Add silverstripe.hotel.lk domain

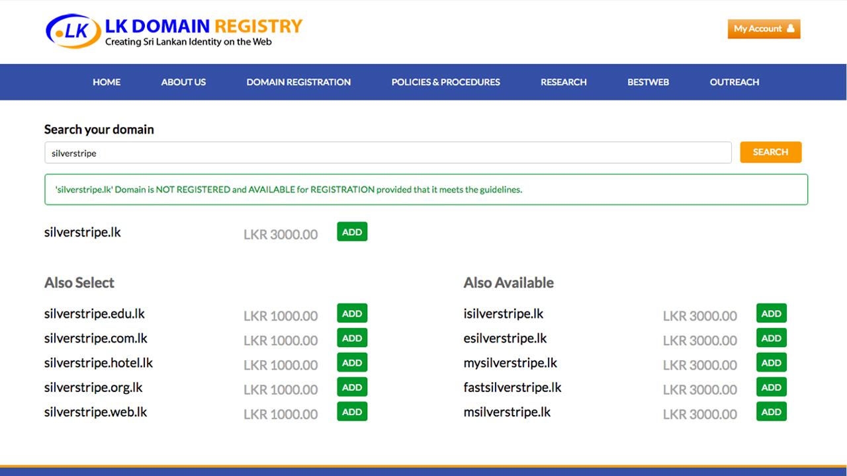click(352, 363)
